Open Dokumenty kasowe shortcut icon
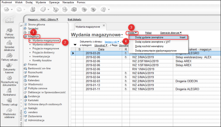221x127 pixels. tap(9, 65)
